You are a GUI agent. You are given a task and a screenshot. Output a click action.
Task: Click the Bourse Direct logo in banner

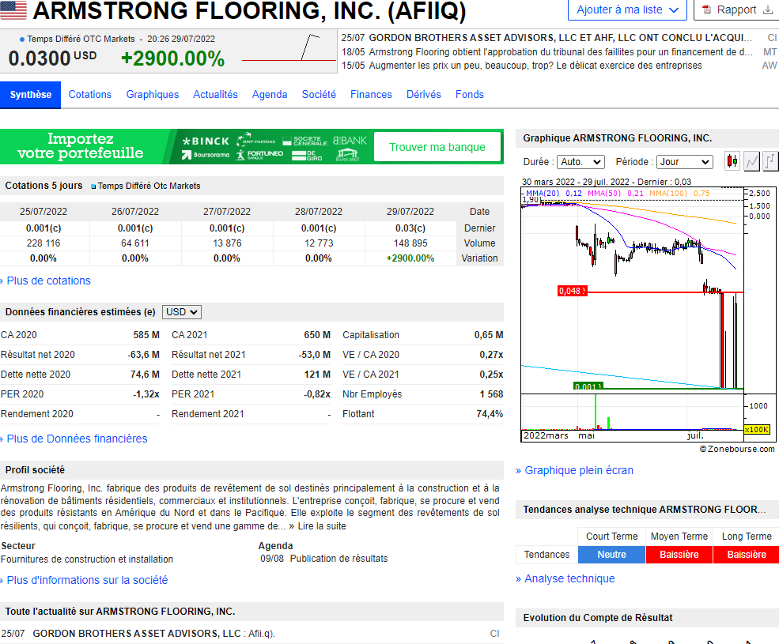pos(347,156)
